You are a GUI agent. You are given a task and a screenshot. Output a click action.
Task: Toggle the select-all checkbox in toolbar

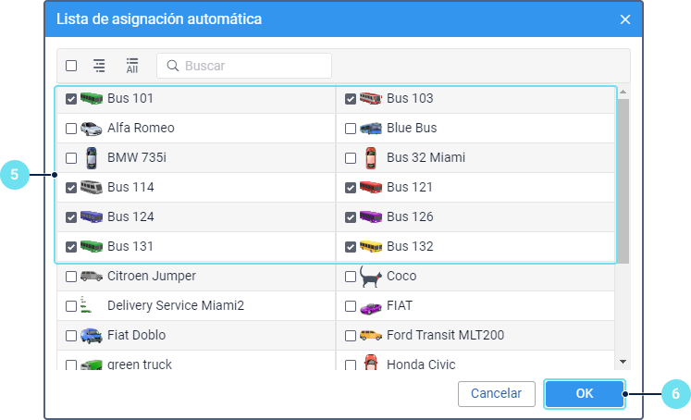tap(71, 66)
